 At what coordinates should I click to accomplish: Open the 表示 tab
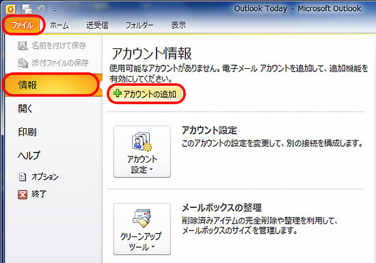click(x=178, y=25)
